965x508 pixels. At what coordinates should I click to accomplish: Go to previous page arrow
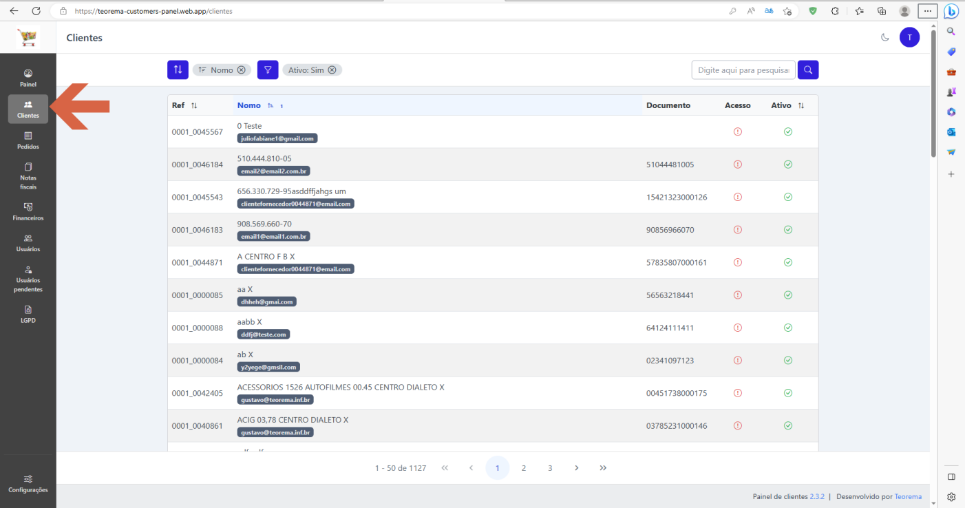[471, 468]
